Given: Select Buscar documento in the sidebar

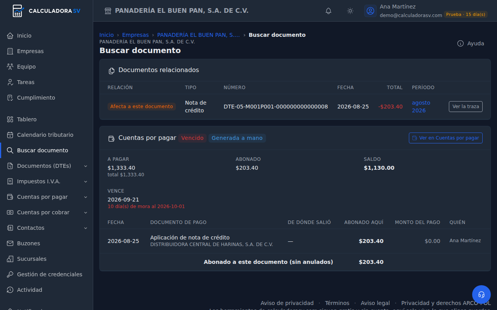Looking at the screenshot, I should [x=47, y=150].
